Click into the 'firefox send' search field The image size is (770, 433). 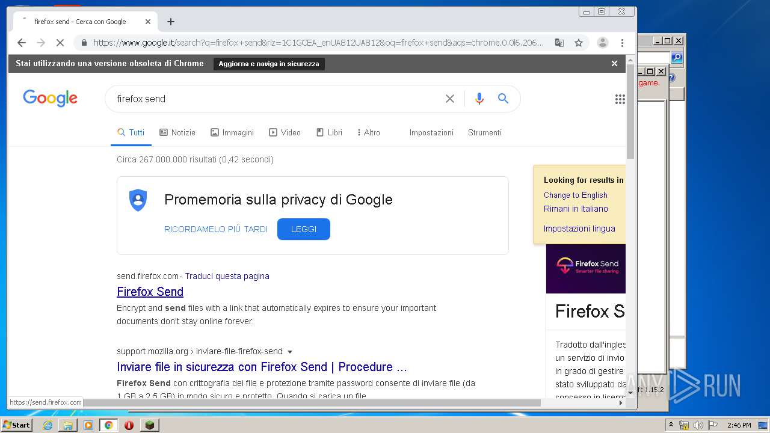277,99
